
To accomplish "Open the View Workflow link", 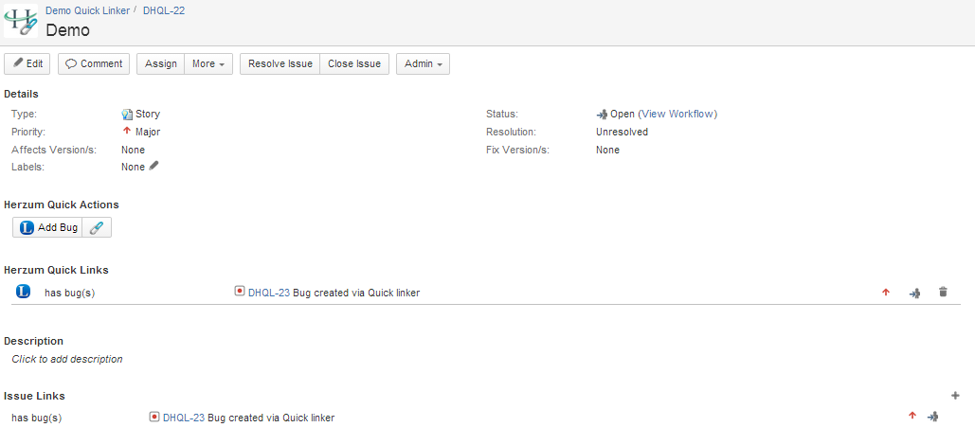I will pyautogui.click(x=677, y=114).
